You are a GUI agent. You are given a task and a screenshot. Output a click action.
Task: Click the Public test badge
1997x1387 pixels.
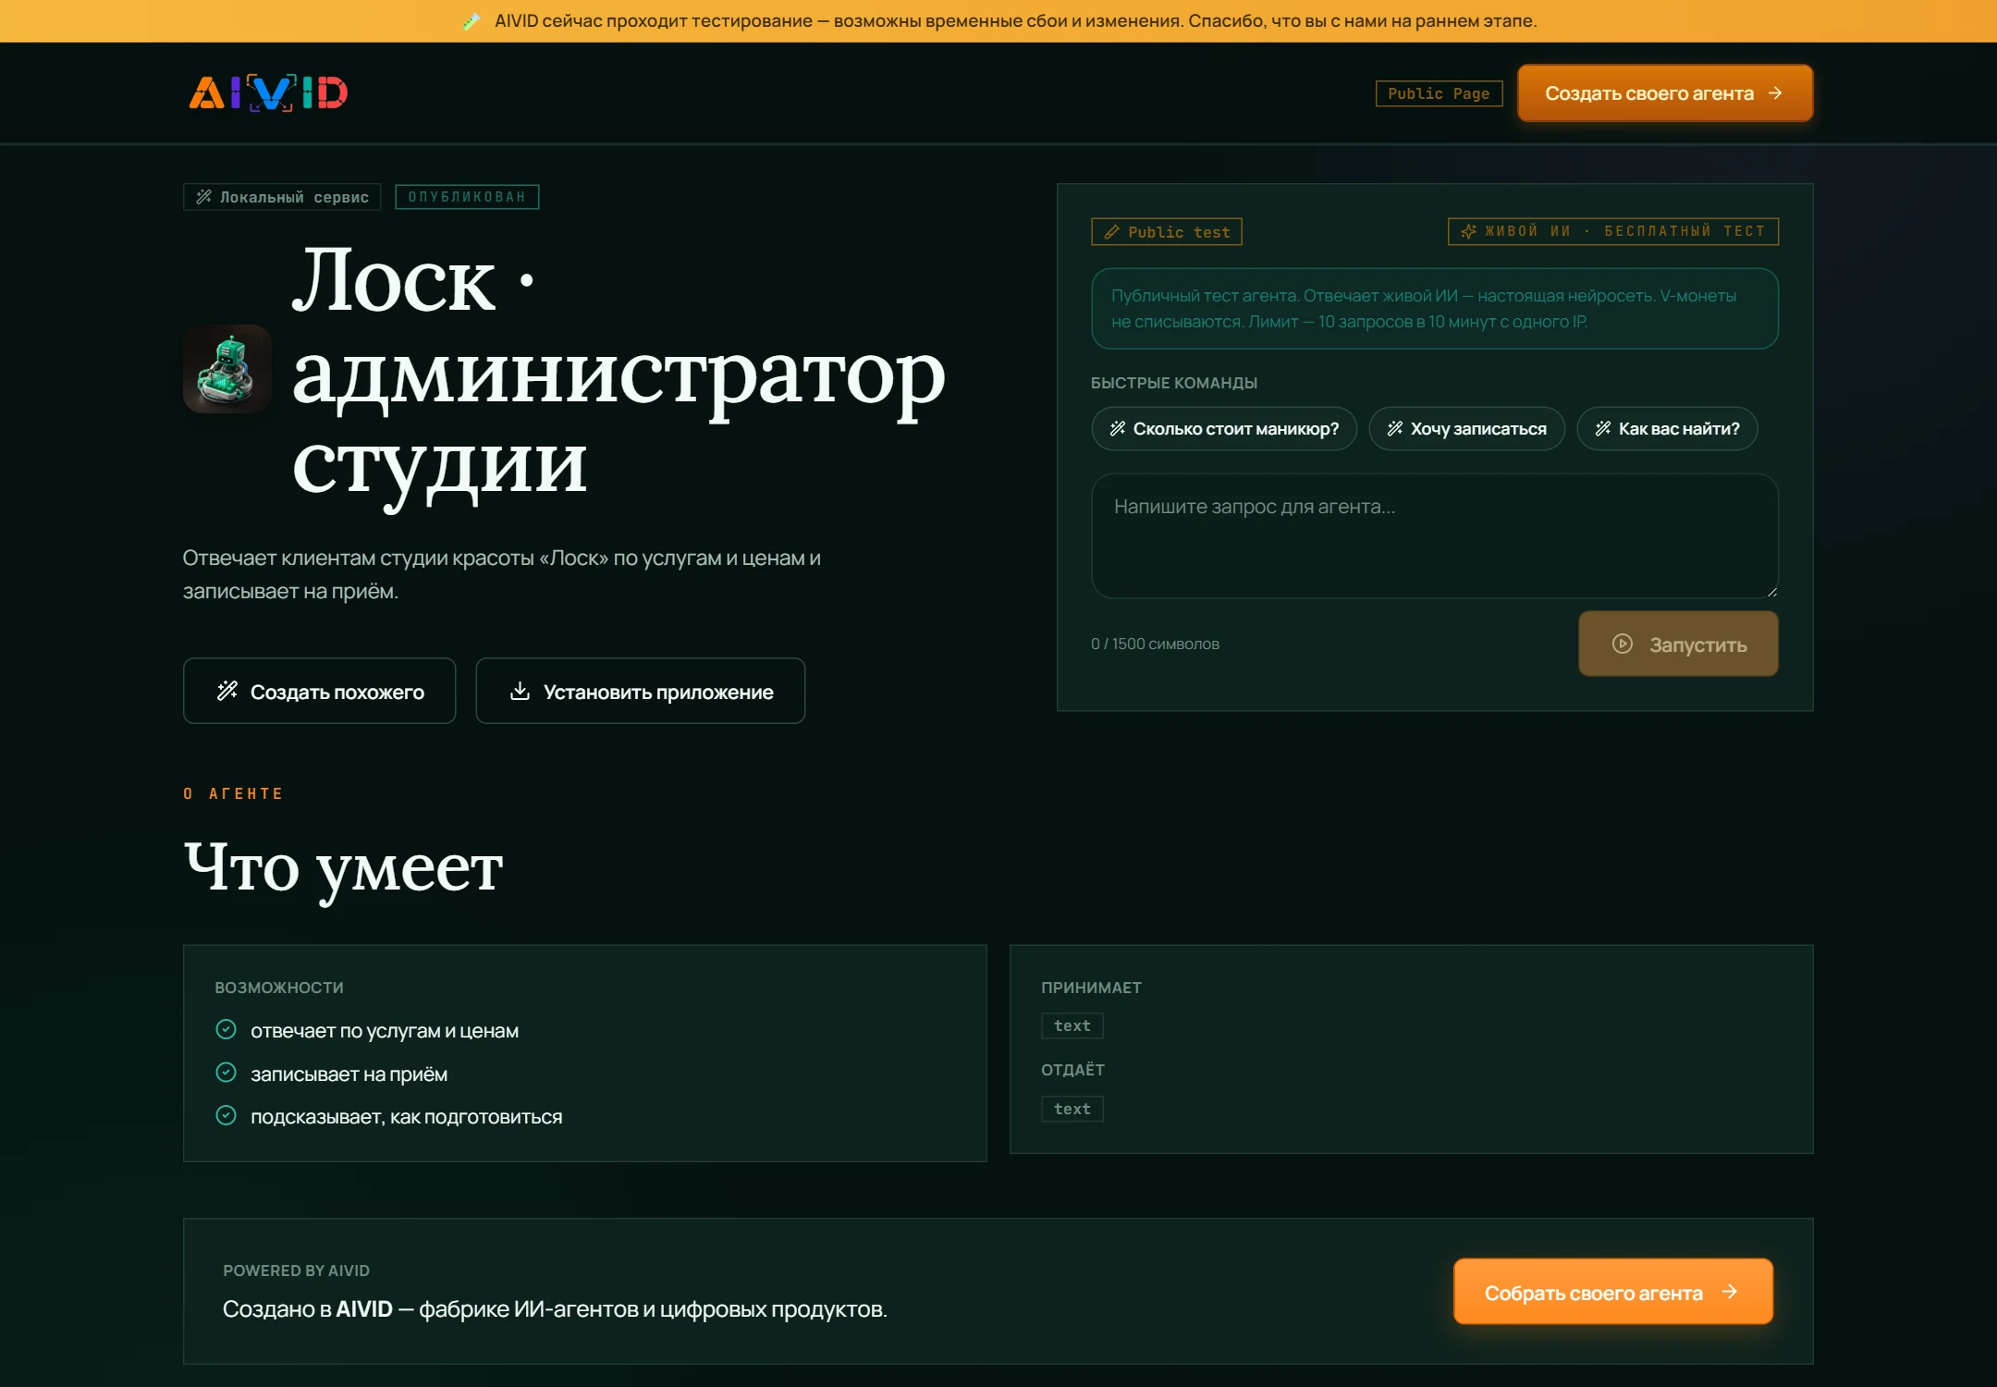[1167, 232]
